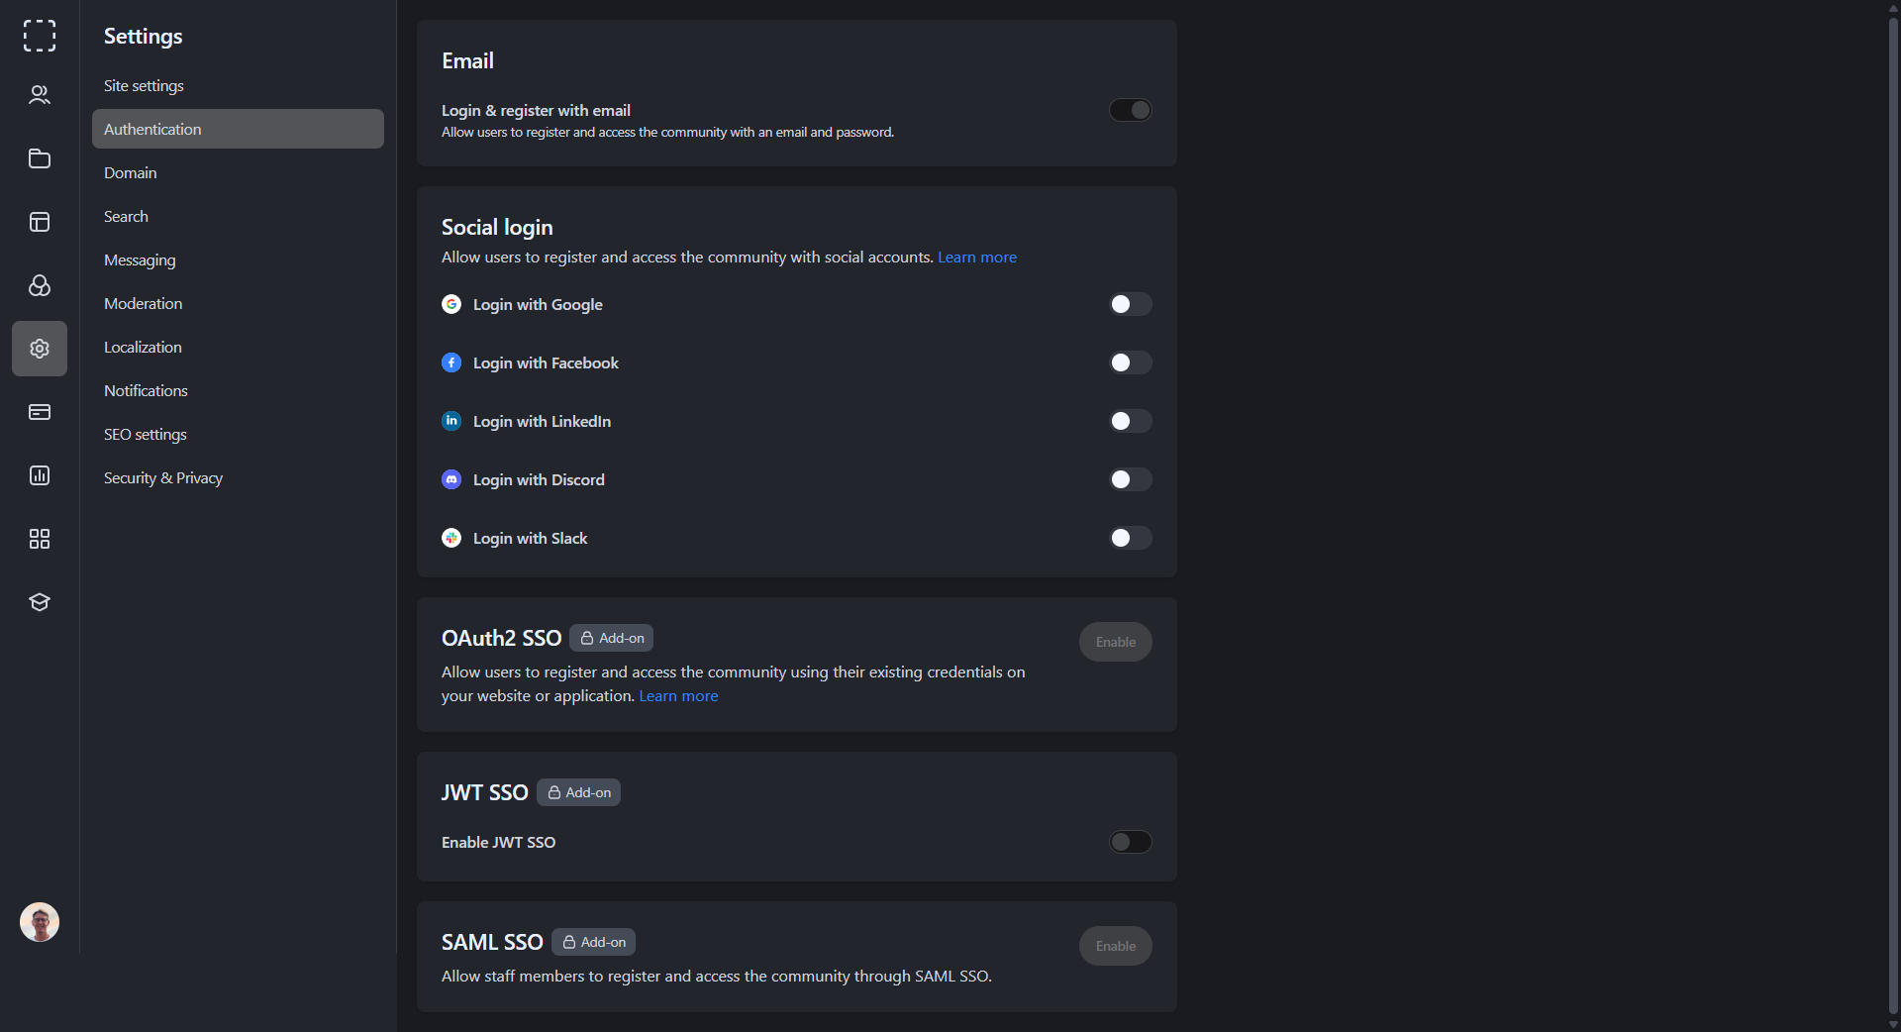The height and width of the screenshot is (1032, 1901).
Task: Open the analytics chart icon in sidebar
Action: coord(40,475)
